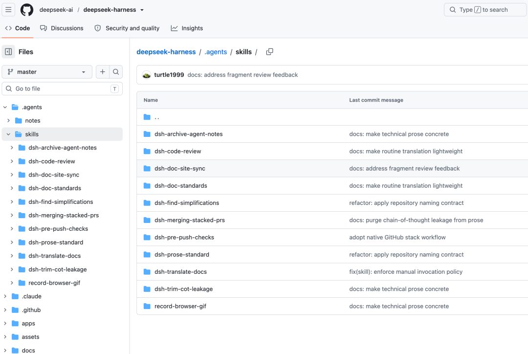Click the deepseek-harness breadcrumb link
Viewport: 528px width, 354px height.
click(166, 52)
